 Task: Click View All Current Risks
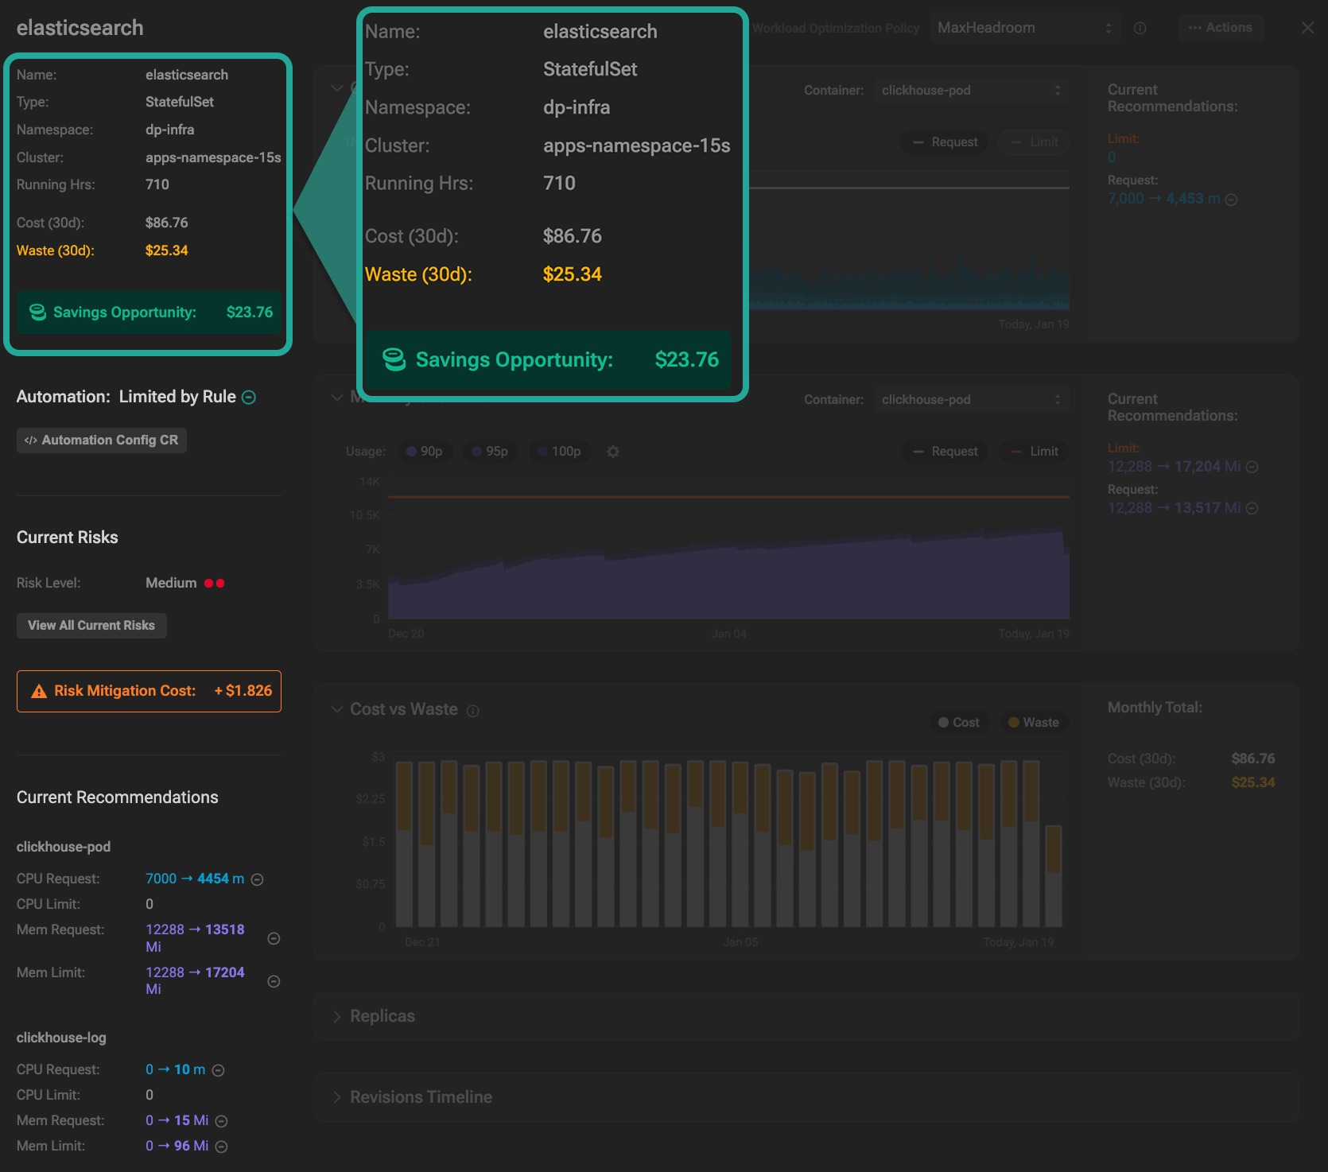pos(91,626)
